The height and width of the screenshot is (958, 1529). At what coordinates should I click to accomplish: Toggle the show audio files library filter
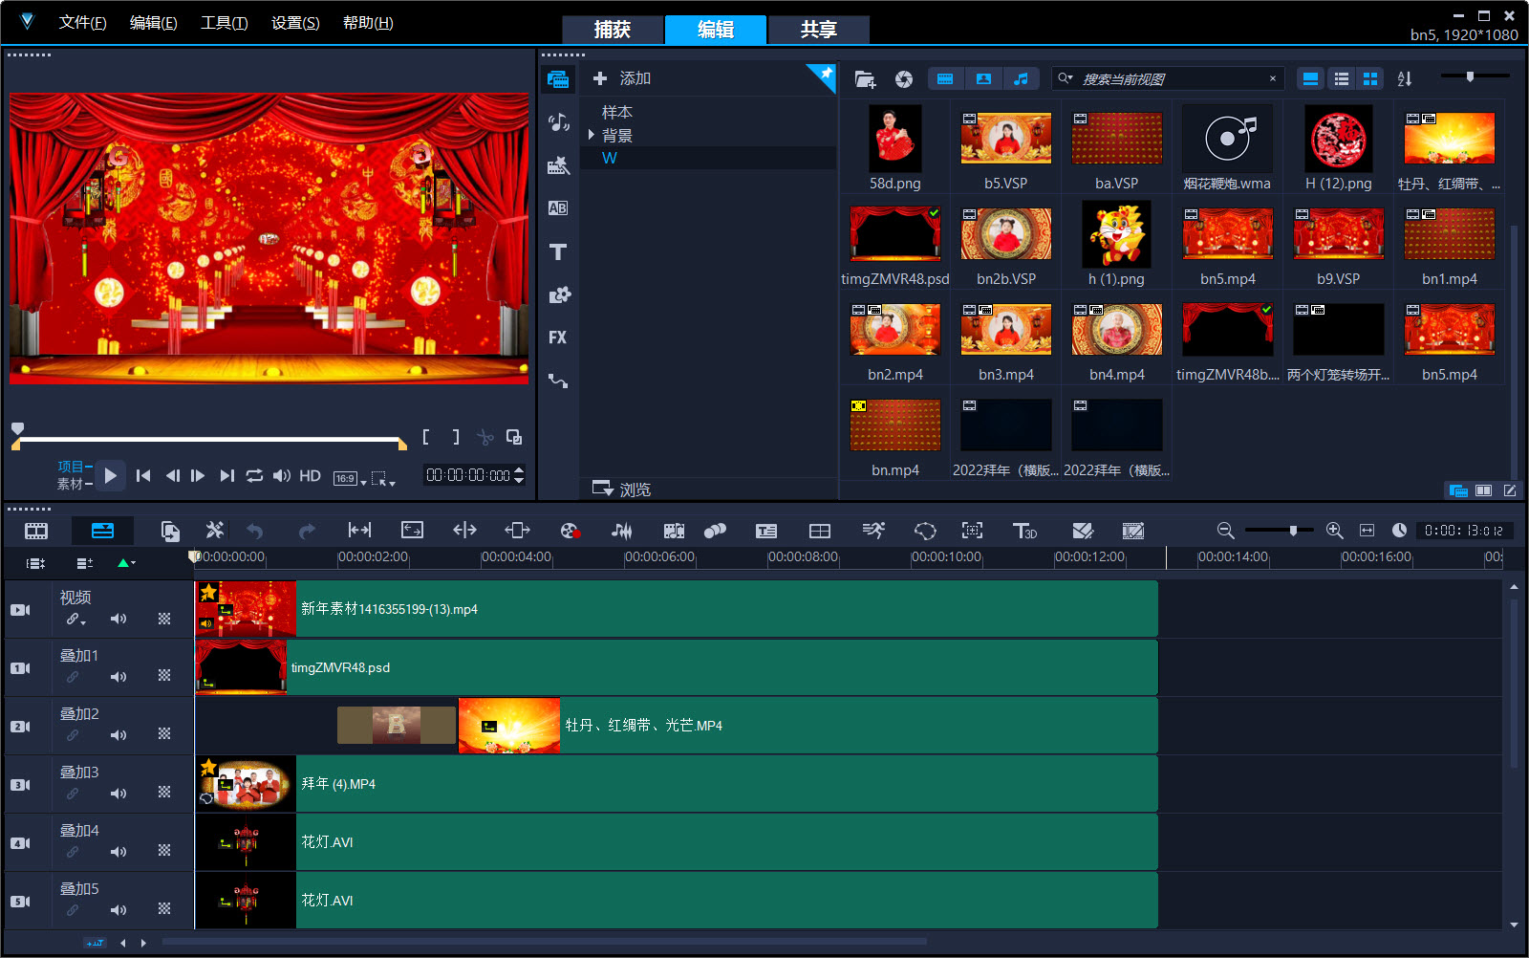coord(1022,79)
